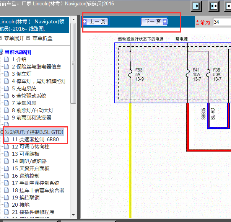Open 12 可调节转向柱

pos(31,147)
